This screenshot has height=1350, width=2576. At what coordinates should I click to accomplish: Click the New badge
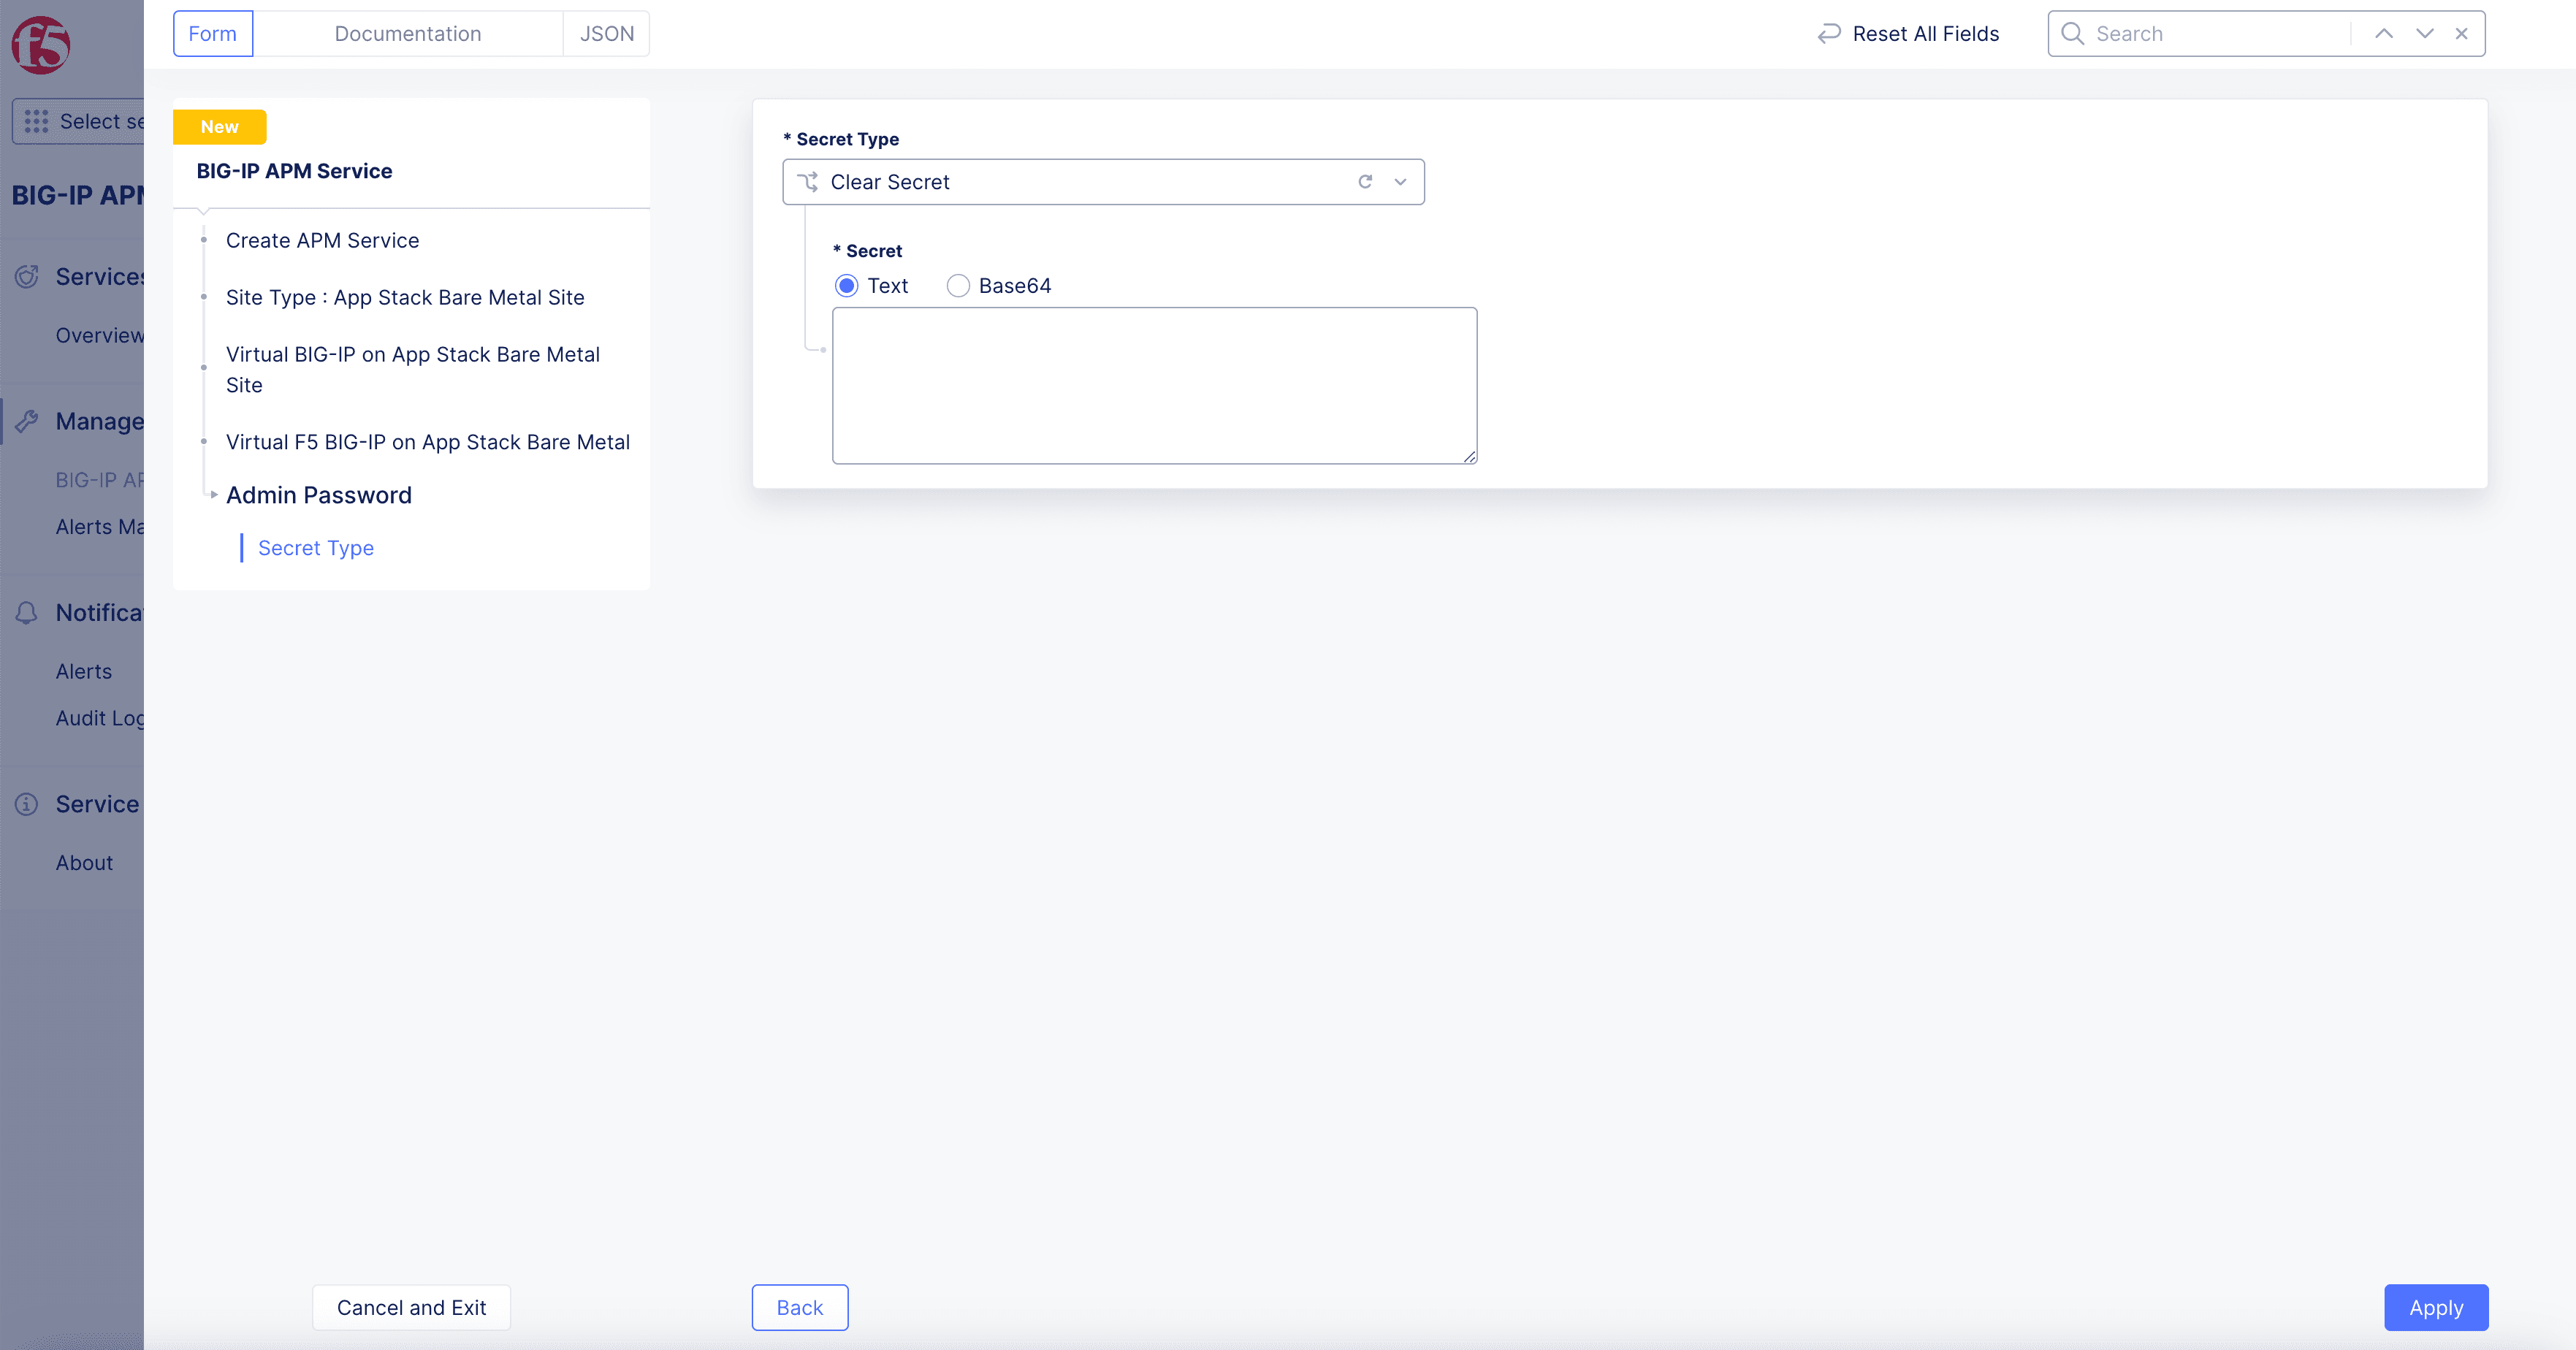point(220,127)
